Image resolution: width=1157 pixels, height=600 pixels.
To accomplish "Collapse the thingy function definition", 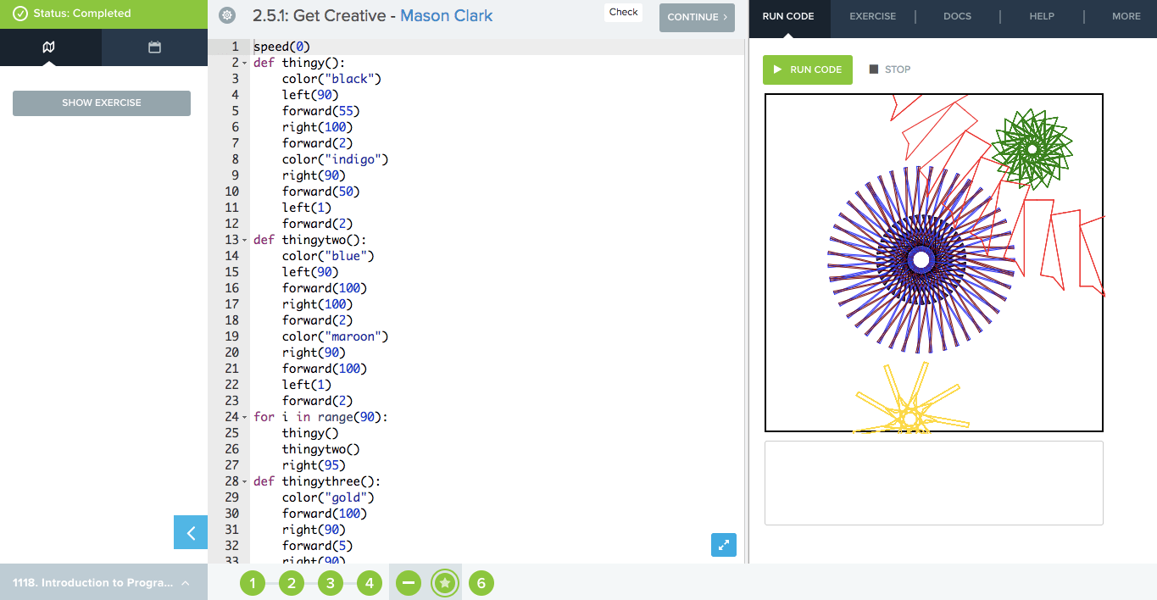I will click(x=244, y=62).
